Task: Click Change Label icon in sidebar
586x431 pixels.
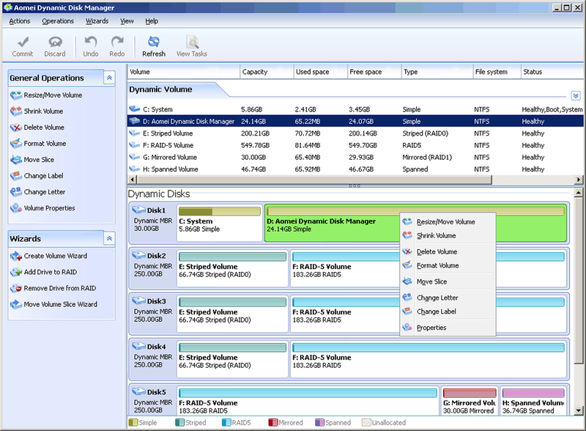Action: [x=16, y=176]
